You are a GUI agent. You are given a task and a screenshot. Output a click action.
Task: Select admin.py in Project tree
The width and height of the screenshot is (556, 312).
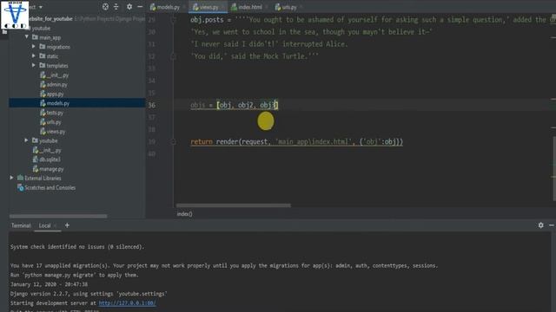point(56,85)
